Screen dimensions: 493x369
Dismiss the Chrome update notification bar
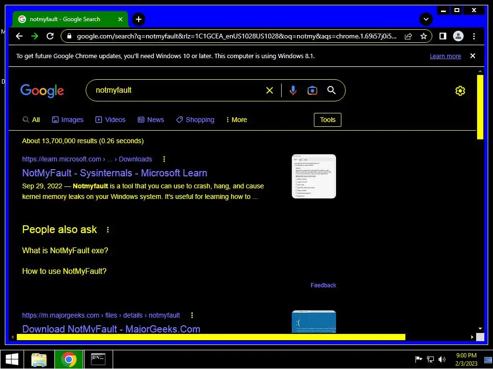(473, 56)
